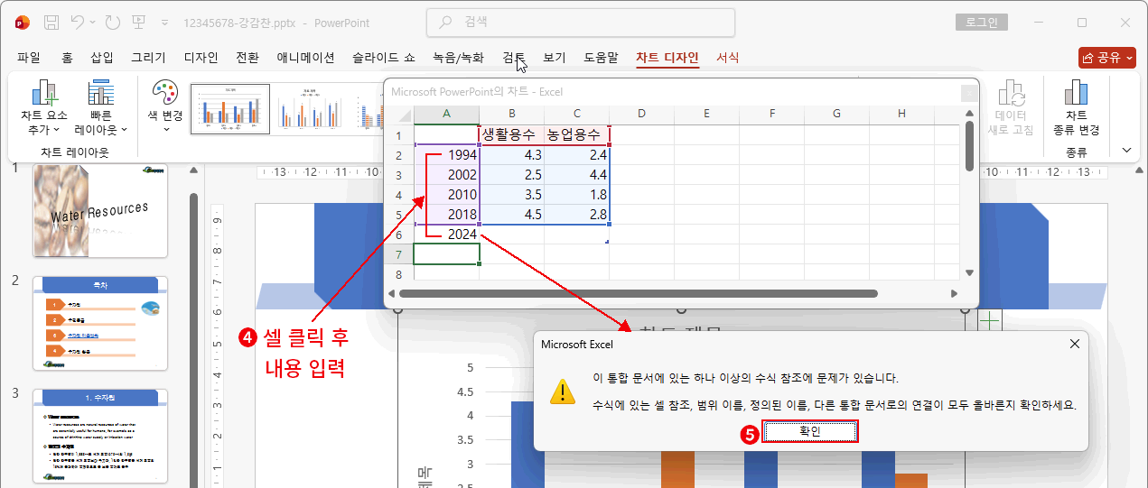Open the Customize Quick Access Toolbar dropdown
The width and height of the screenshot is (1148, 488).
click(x=163, y=22)
